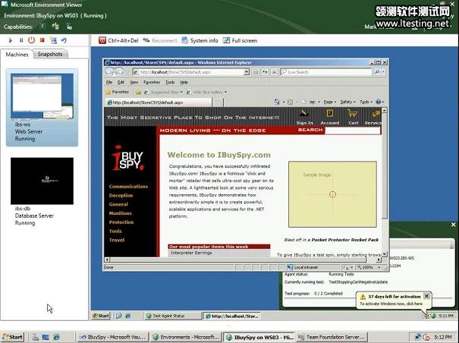The width and height of the screenshot is (459, 343).
Task: Click the Start (play) environment icon
Action: pyautogui.click(x=10, y=40)
